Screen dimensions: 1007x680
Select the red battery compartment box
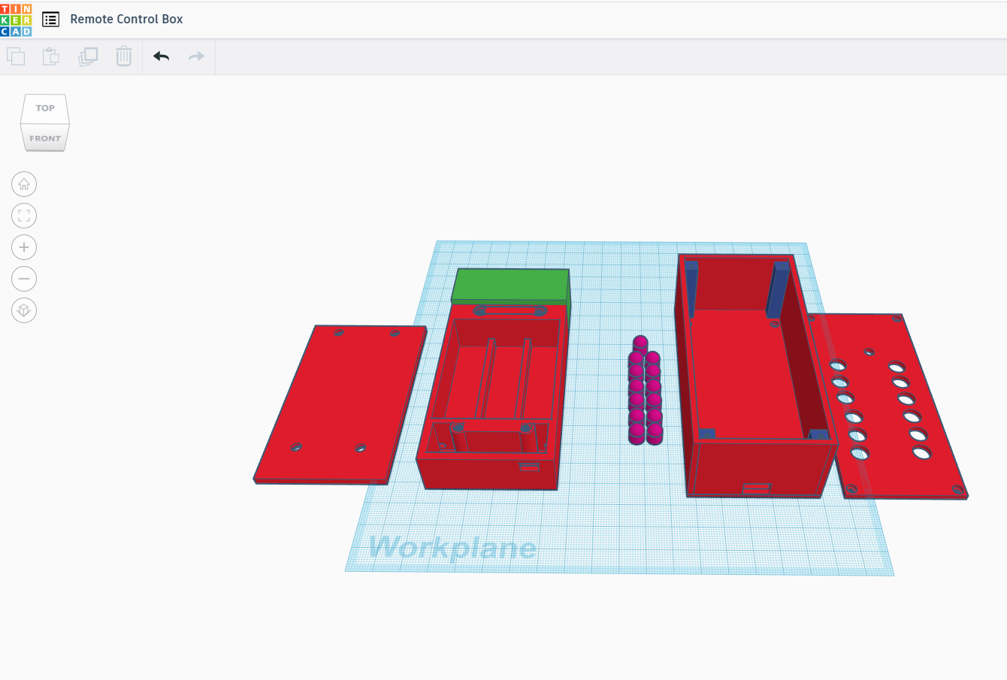pyautogui.click(x=492, y=397)
